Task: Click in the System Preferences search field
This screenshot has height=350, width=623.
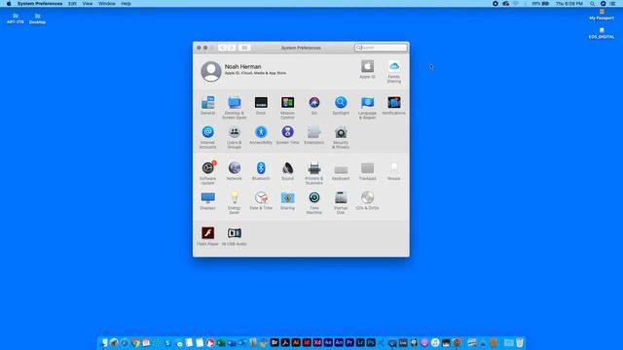Action: [381, 48]
